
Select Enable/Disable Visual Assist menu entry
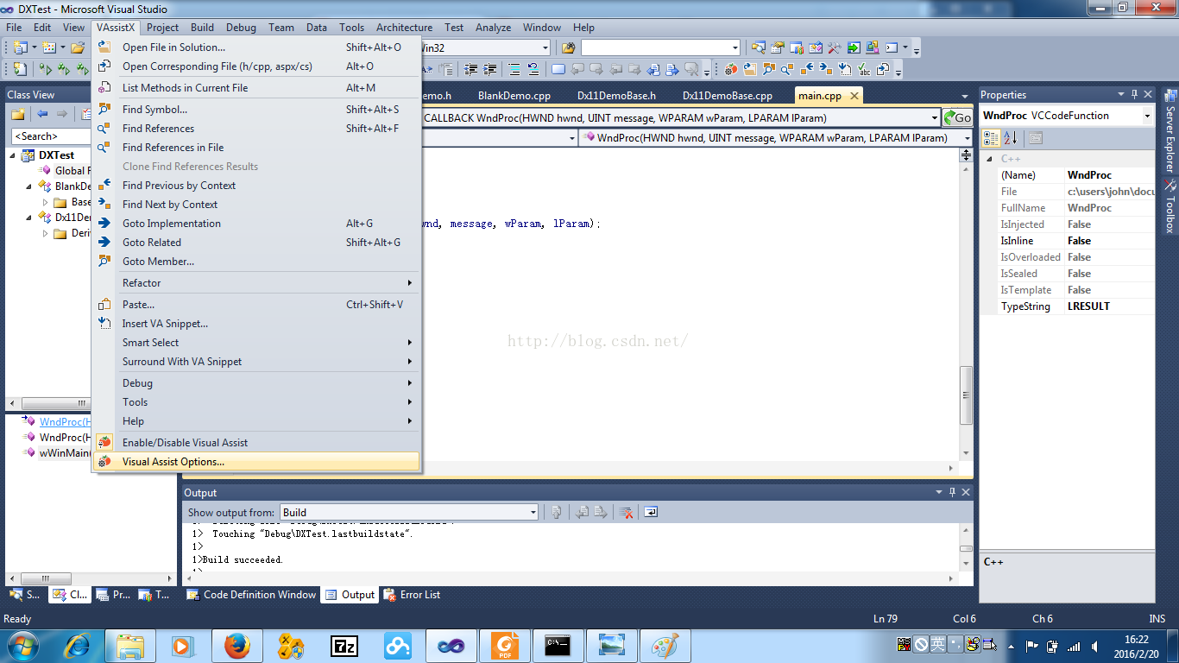tap(256, 442)
